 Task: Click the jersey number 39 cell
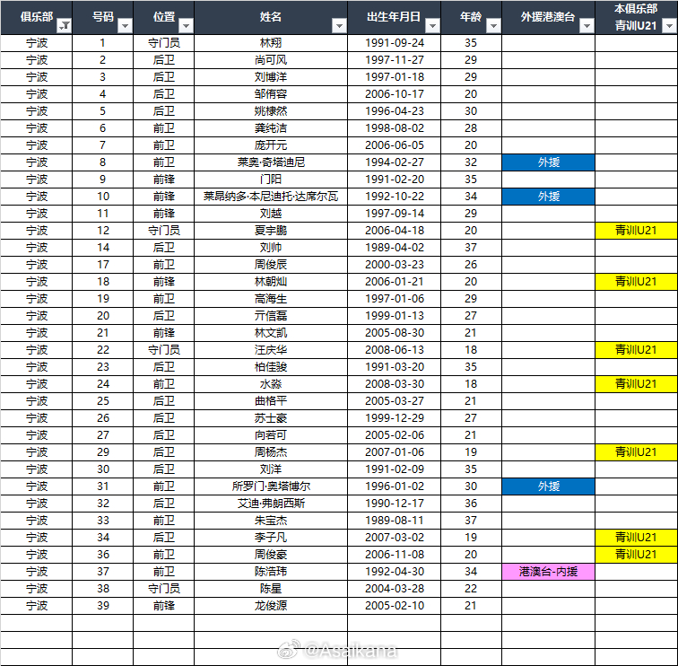pos(103,606)
